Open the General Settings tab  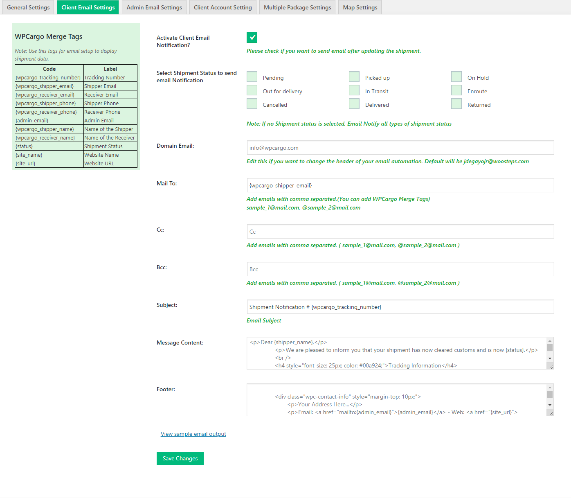pyautogui.click(x=28, y=7)
